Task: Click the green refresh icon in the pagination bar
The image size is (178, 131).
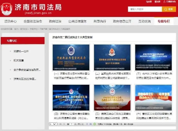Action: point(95,124)
